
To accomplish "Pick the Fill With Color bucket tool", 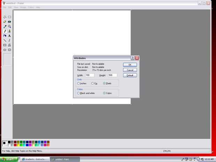I will [9, 22].
